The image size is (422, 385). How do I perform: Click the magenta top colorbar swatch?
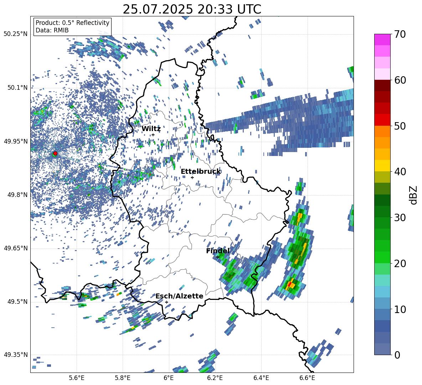[382, 40]
